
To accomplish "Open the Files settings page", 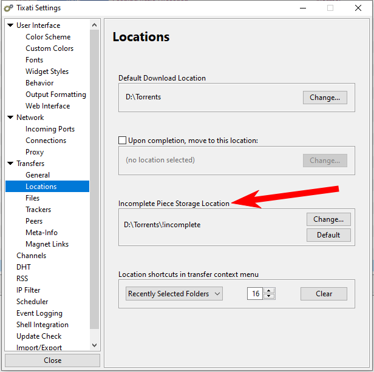I will [x=32, y=198].
